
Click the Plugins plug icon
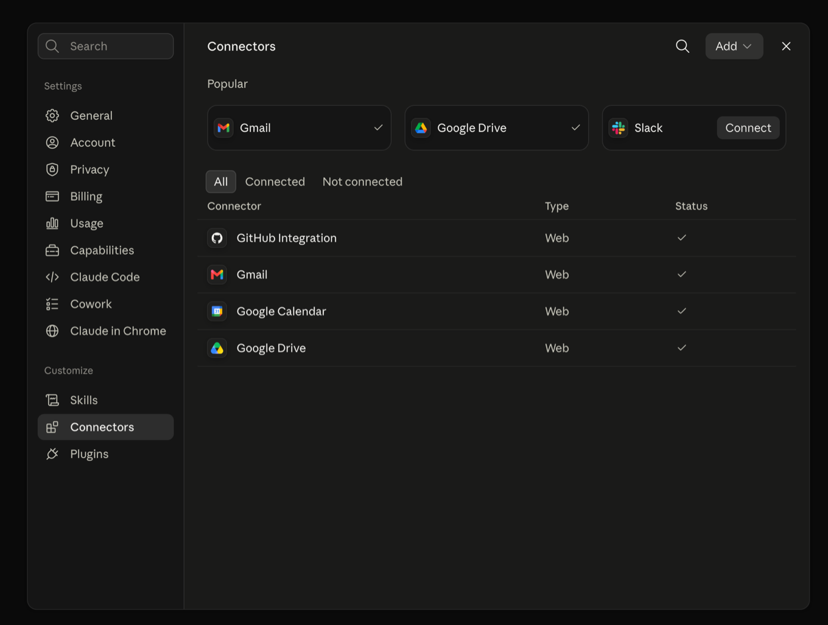click(52, 454)
